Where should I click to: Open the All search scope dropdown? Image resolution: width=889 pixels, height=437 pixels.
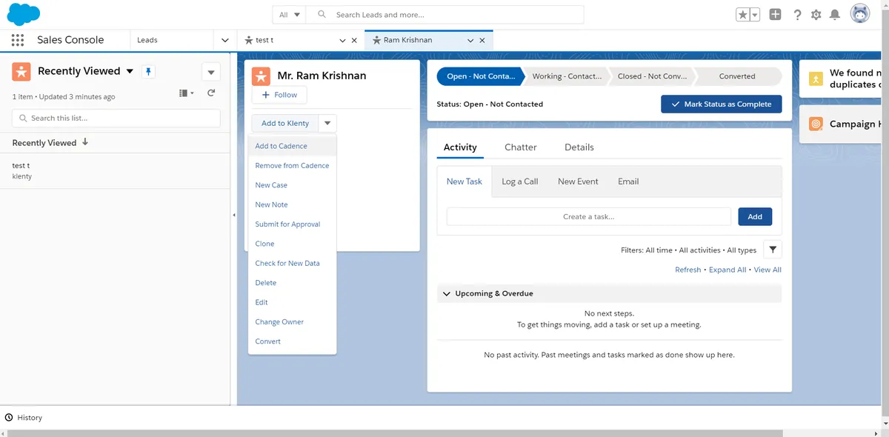(290, 15)
